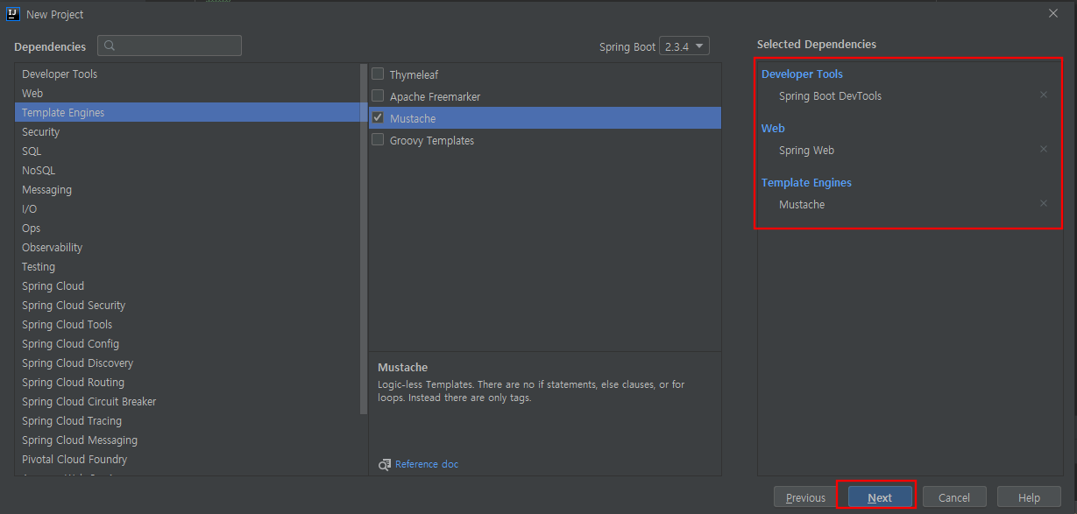Select the Template Engines category
The image size is (1077, 514).
point(188,112)
